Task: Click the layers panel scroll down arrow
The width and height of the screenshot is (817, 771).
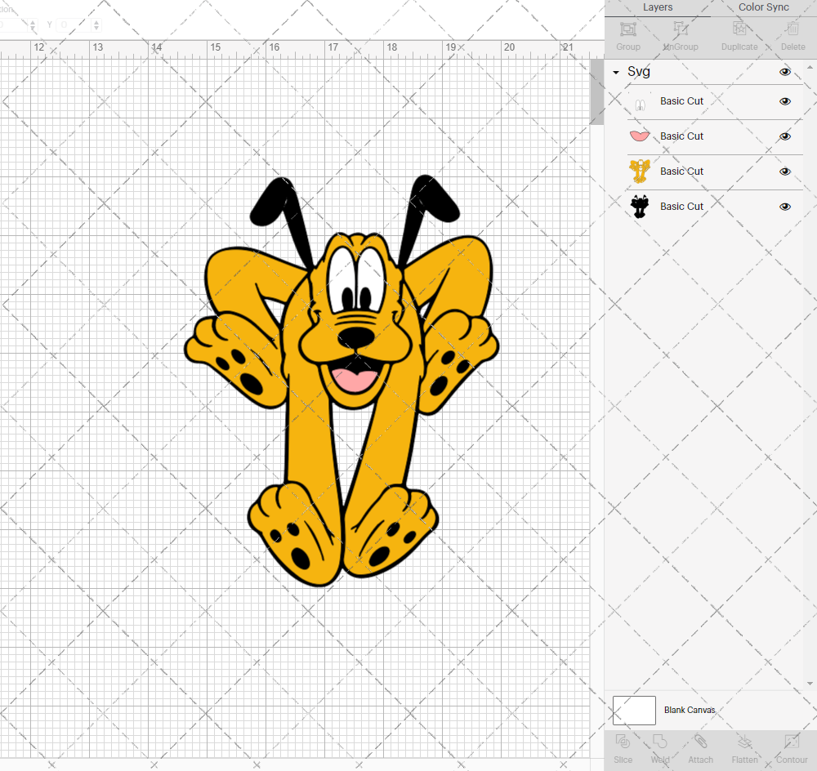Action: (x=809, y=684)
